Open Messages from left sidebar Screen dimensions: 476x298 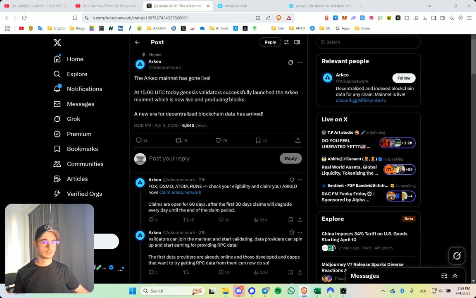click(74, 104)
